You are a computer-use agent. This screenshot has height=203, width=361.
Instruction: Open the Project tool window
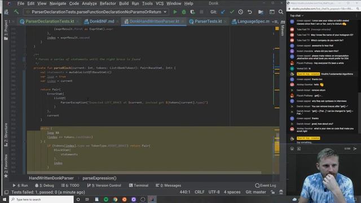click(6, 30)
